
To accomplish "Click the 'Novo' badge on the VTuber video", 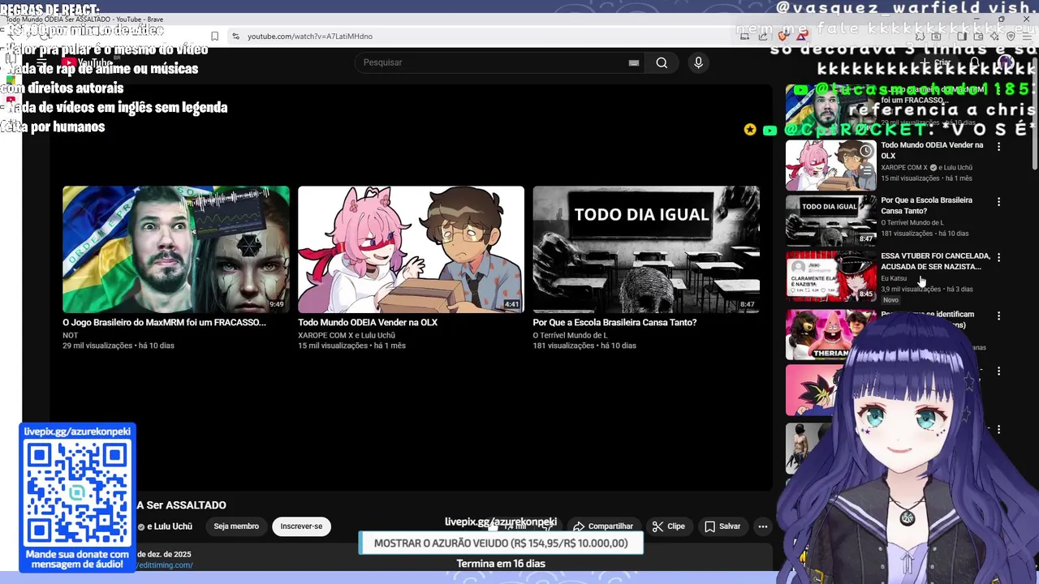I will click(890, 300).
